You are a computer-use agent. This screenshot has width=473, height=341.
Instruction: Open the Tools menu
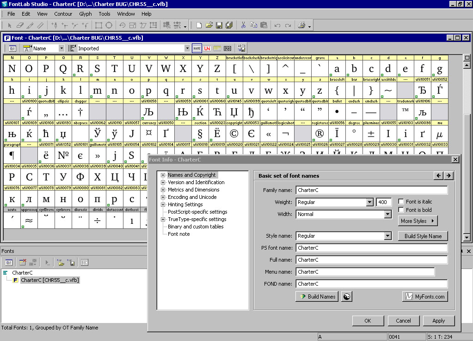104,14
